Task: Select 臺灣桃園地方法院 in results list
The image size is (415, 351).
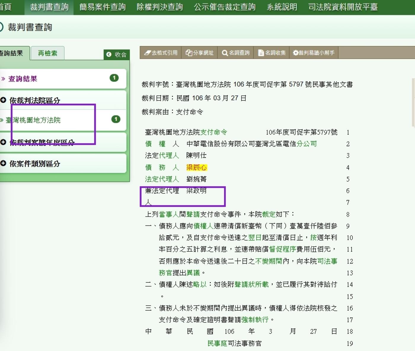Action: click(x=33, y=120)
